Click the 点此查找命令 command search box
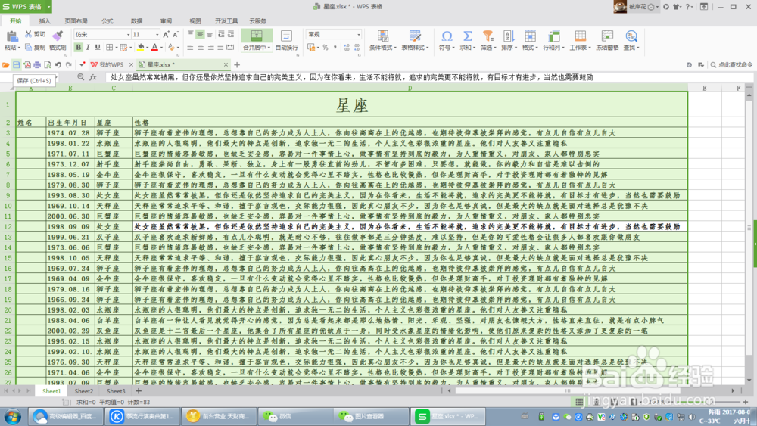The width and height of the screenshot is (757, 426). pos(731,64)
